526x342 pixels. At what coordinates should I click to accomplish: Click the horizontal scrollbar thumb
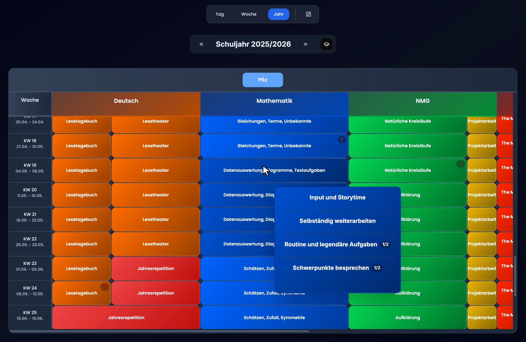point(159,331)
